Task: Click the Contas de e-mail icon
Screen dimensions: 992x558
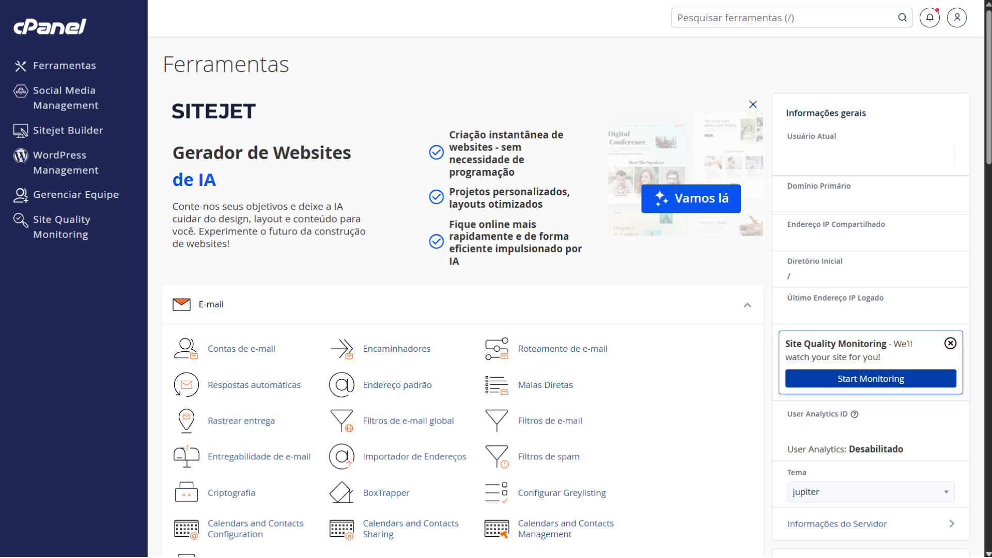Action: point(186,349)
